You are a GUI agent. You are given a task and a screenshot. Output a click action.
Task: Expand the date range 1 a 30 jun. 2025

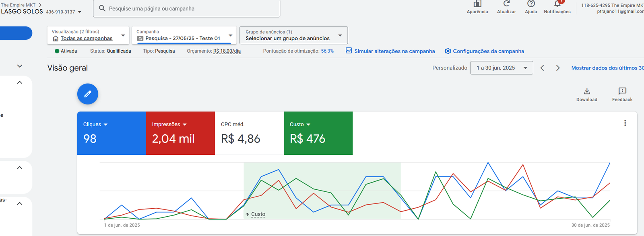coord(502,68)
